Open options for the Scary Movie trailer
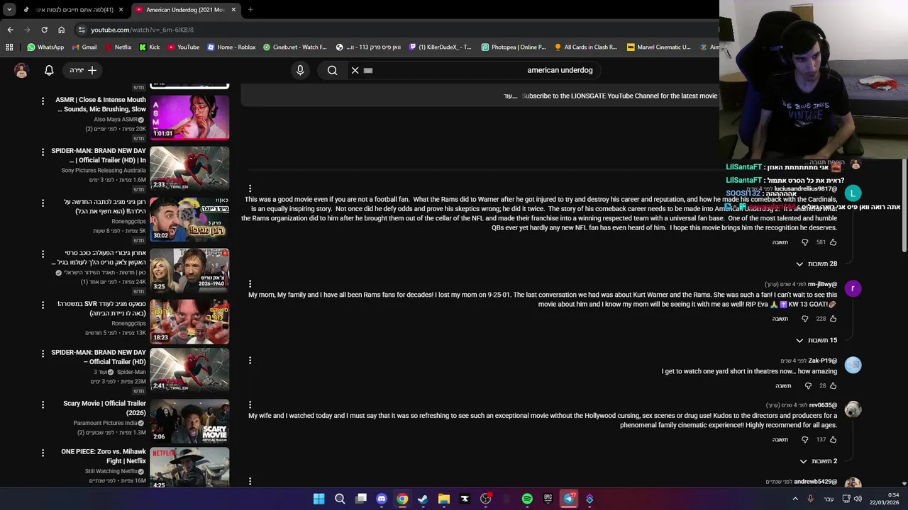Image resolution: width=908 pixels, height=510 pixels. [43, 404]
